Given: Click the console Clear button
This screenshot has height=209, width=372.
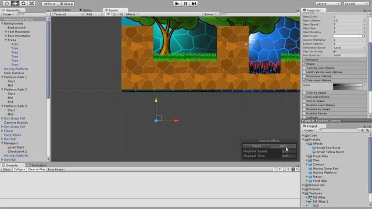Looking at the screenshot, I should (x=6, y=170).
